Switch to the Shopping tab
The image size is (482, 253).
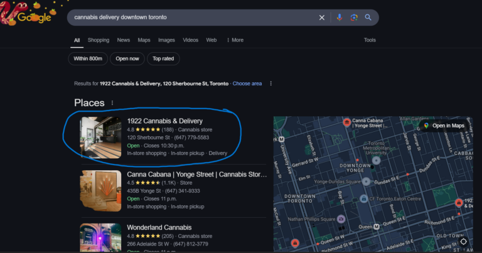[x=99, y=40]
